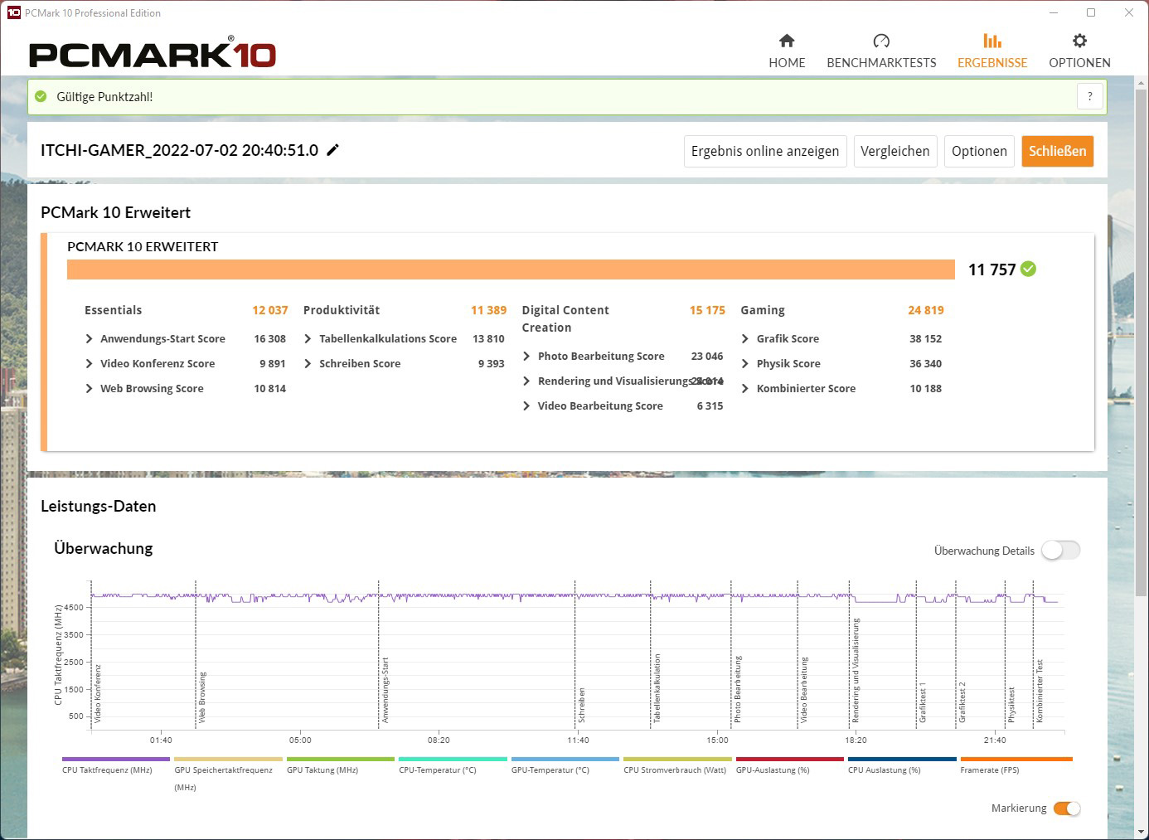1149x840 pixels.
Task: Expand Web Browsing Score row
Action: [x=89, y=388]
